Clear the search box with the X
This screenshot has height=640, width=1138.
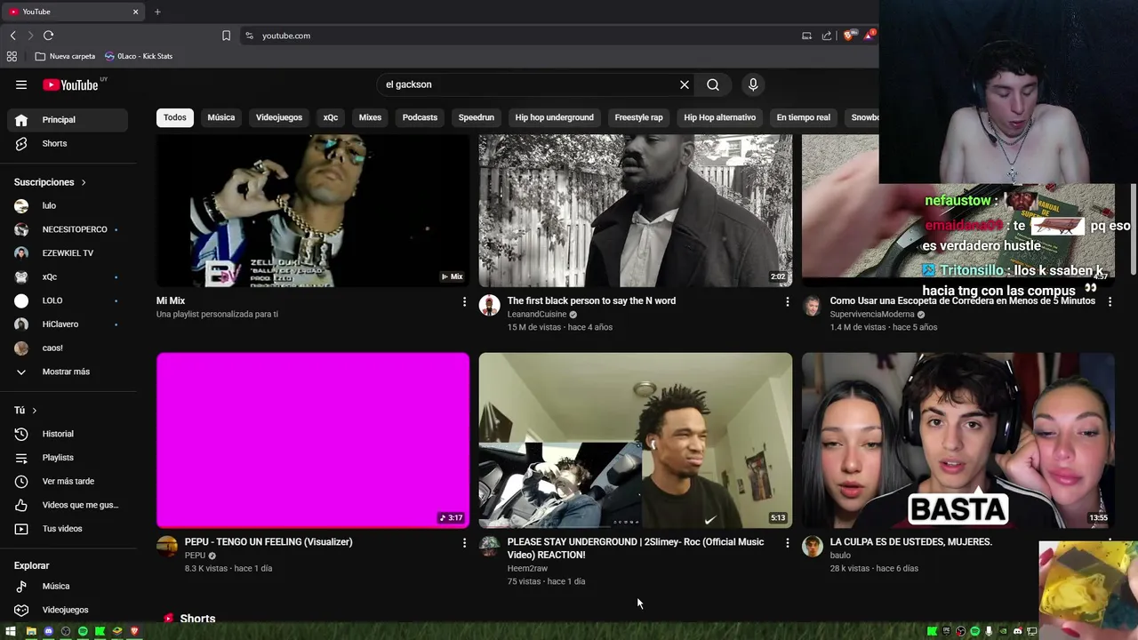tap(685, 84)
